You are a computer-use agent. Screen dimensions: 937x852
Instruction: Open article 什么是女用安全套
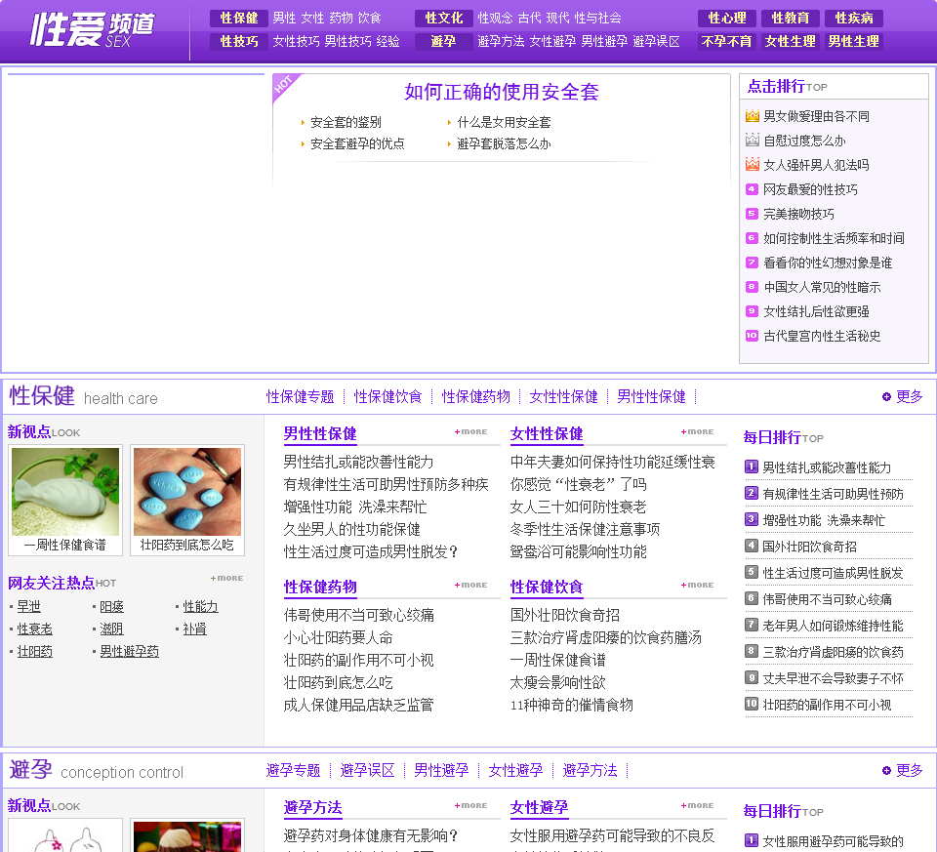(x=504, y=122)
